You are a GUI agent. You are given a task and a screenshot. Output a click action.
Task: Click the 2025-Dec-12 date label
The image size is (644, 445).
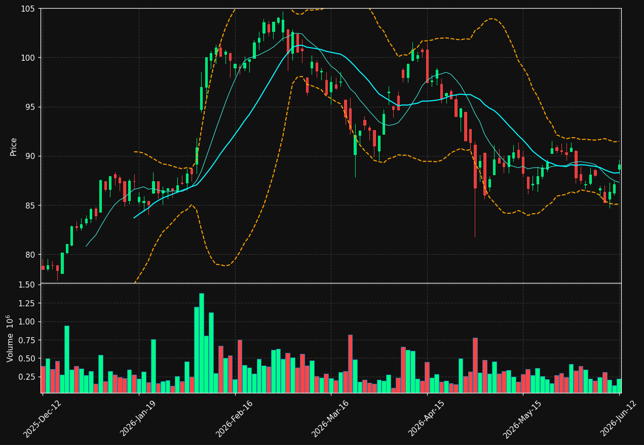pos(43,418)
